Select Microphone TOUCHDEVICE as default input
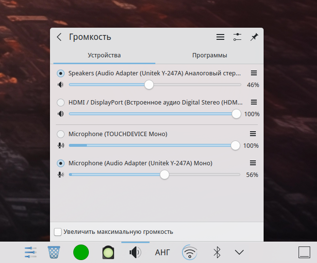317x263 pixels. pyautogui.click(x=61, y=134)
